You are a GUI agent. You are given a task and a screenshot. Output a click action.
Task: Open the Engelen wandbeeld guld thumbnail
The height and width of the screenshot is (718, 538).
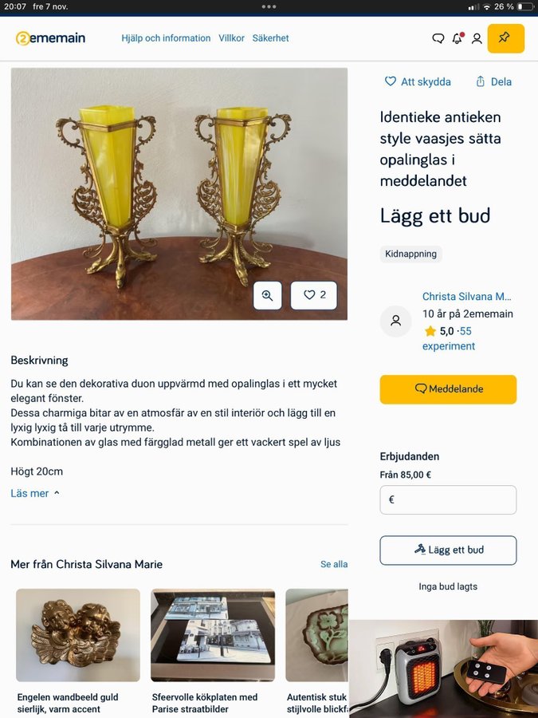pos(78,635)
